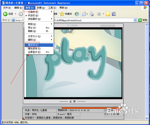The image size is (150, 125).
Task: Click the status bar HTML 源文件 message
Action: [x=15, y=122]
